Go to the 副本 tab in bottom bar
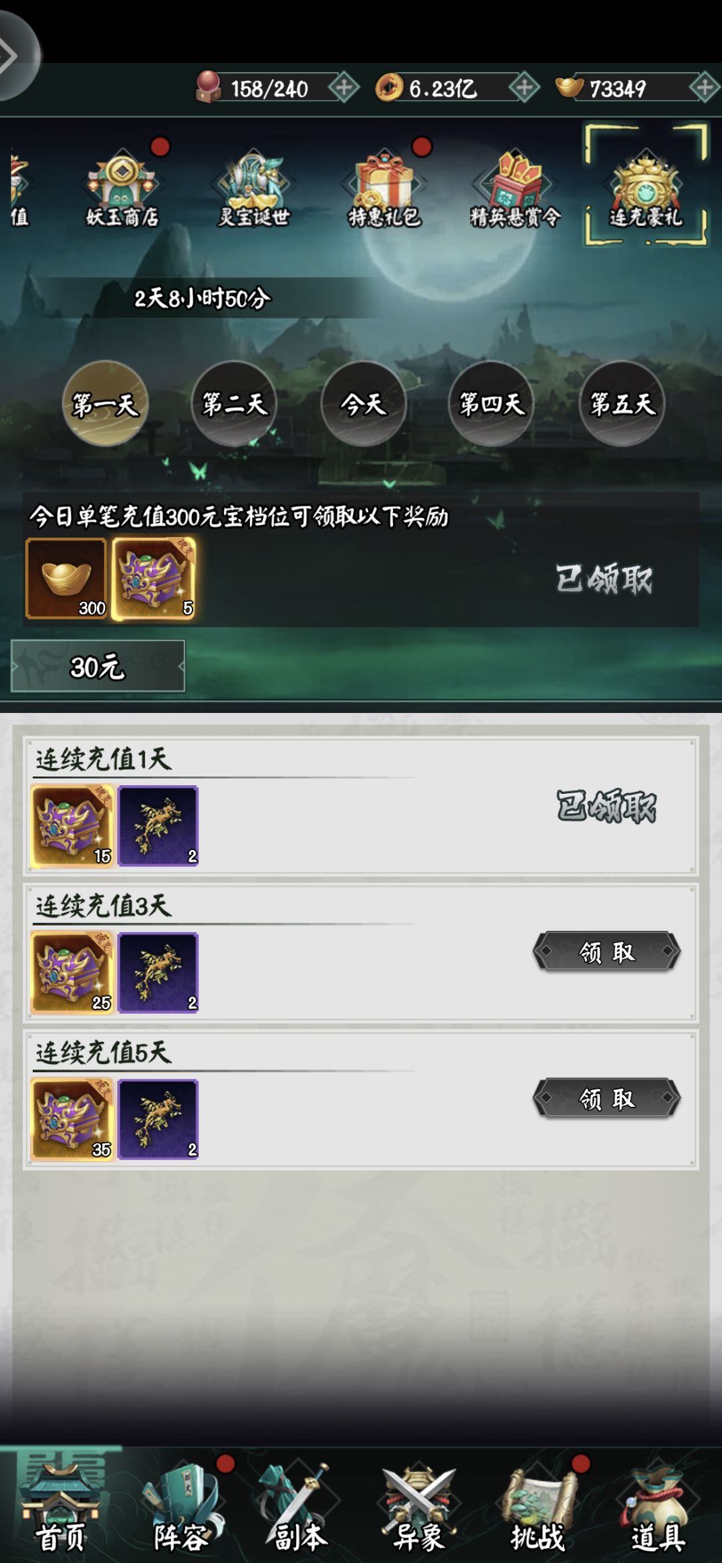722x1563 pixels. (300, 1508)
